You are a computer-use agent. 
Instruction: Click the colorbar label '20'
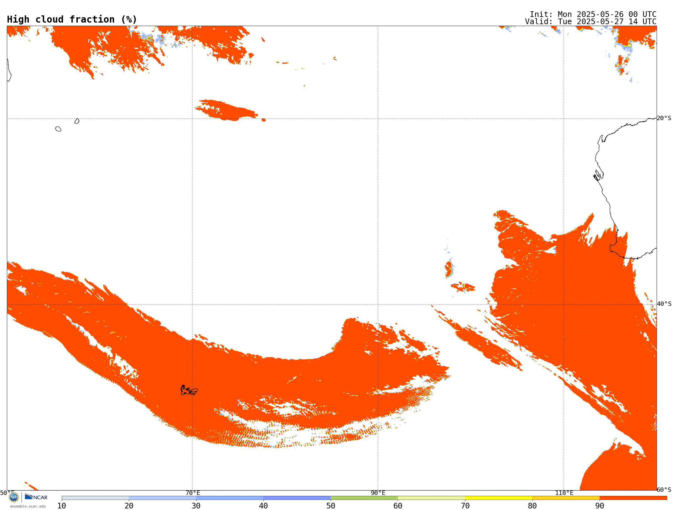(129, 506)
